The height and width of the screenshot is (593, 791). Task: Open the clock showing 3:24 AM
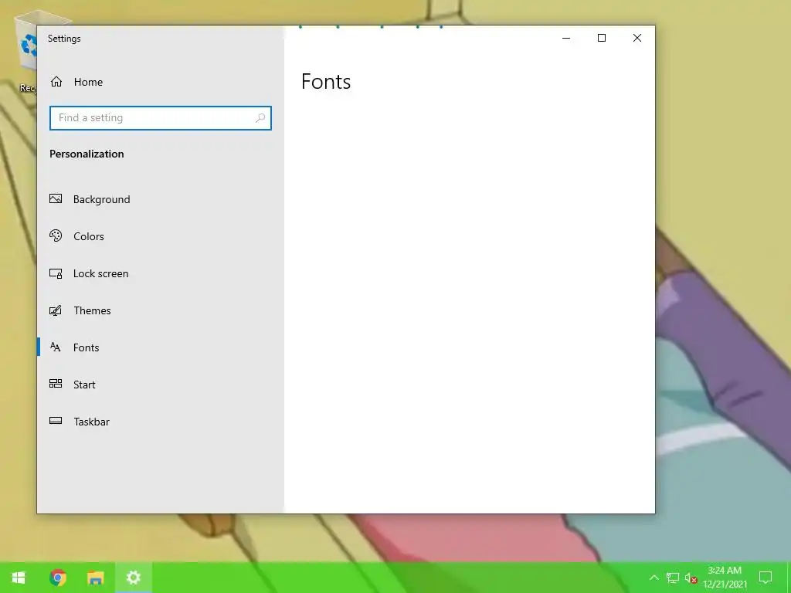click(725, 578)
